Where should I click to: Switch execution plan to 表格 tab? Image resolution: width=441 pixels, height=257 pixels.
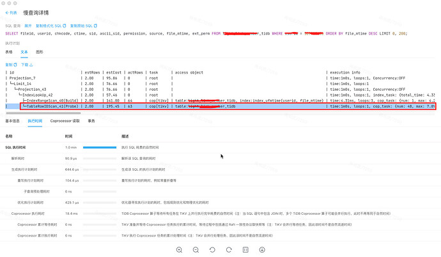click(9, 51)
